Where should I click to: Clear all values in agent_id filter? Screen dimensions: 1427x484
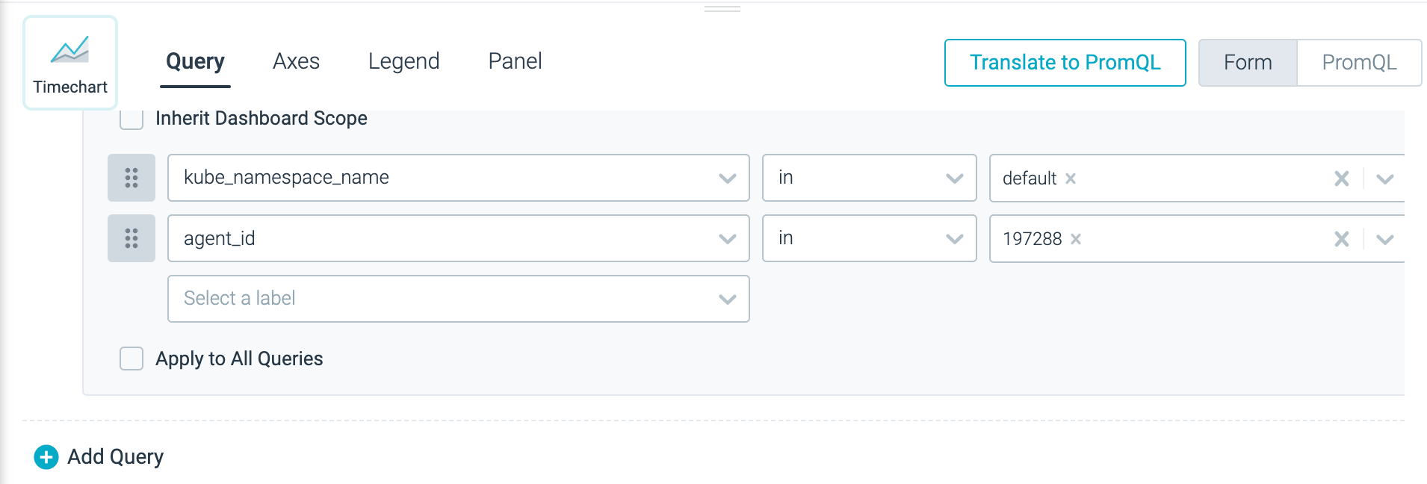[1342, 239]
